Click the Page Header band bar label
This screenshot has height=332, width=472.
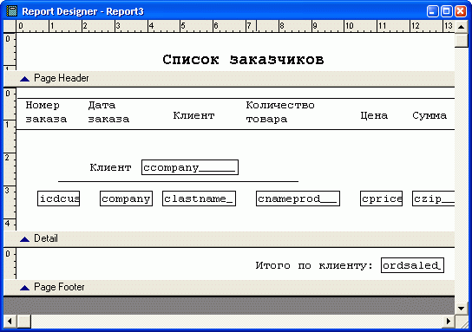click(62, 78)
